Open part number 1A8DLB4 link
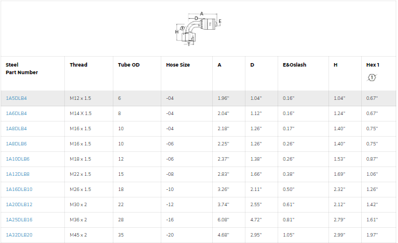This screenshot has width=398, height=243. tap(16, 129)
